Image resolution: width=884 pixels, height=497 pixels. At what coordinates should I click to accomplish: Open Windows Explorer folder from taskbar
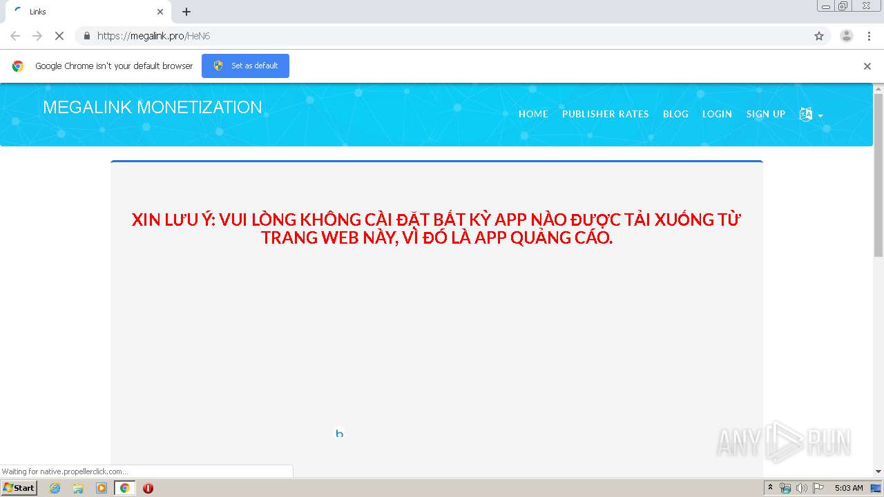78,488
